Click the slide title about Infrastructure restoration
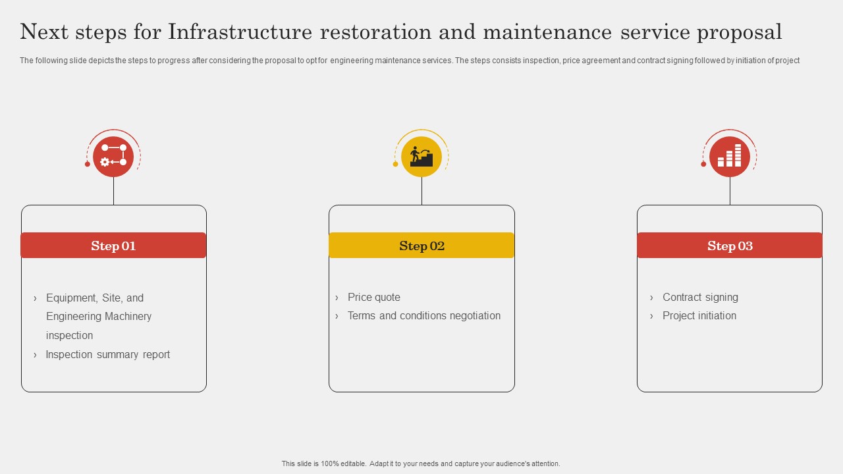This screenshot has height=474, width=843. [x=401, y=32]
